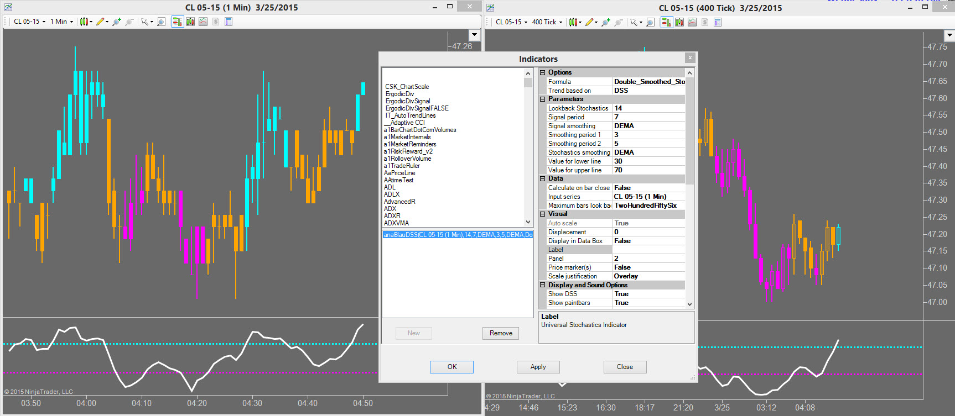Viewport: 955px width, 416px height.
Task: Close the Indicators dialog with the X
Action: pos(689,57)
